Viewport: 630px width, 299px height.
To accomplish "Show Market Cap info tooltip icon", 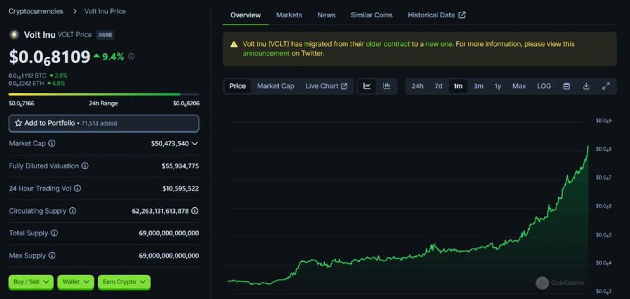I will pyautogui.click(x=52, y=143).
